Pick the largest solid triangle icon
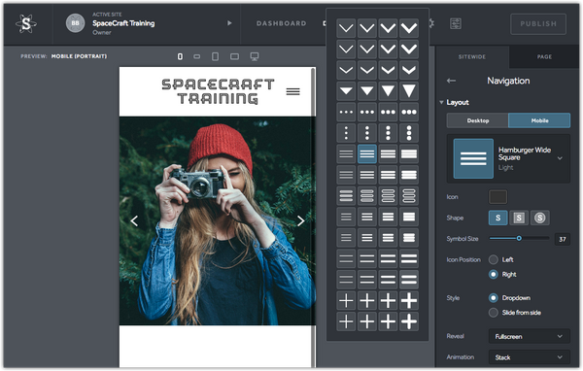The height and width of the screenshot is (371, 583). (409, 91)
